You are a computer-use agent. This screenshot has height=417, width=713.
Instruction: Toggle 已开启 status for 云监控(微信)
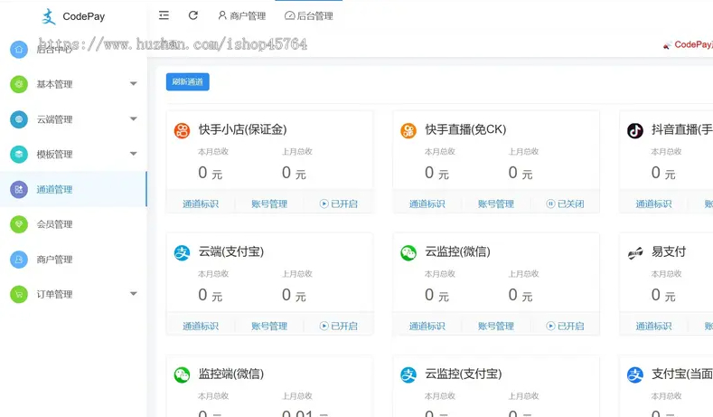[565, 327]
